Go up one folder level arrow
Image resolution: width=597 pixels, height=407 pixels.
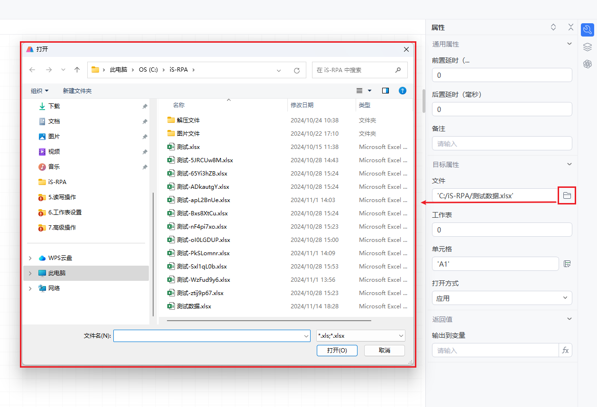(77, 70)
